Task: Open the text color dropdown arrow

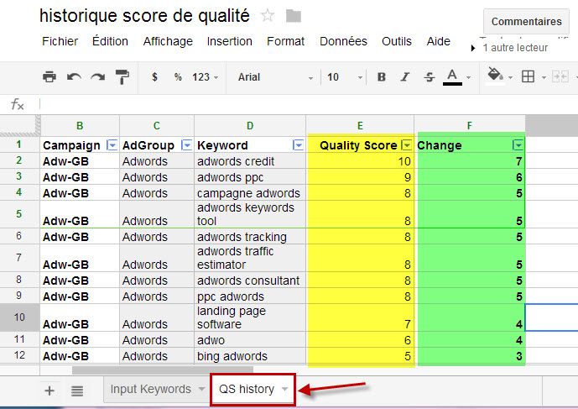Action: pos(468,77)
